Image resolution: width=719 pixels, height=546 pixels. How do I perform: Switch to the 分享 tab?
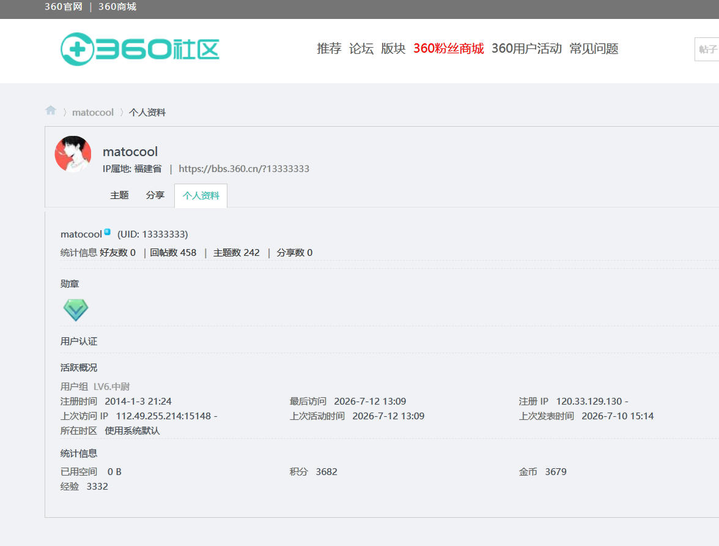click(155, 195)
